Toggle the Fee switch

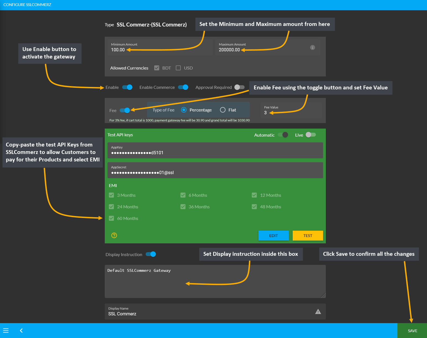(x=125, y=110)
